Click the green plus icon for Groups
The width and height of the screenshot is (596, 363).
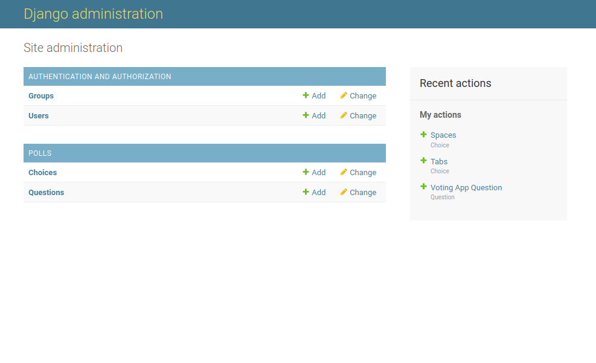click(x=306, y=95)
